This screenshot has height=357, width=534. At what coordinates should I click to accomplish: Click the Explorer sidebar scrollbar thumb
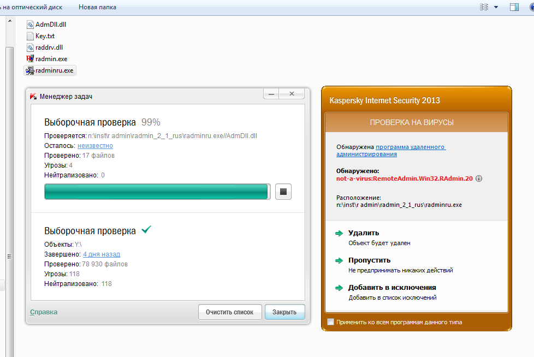(x=10, y=201)
